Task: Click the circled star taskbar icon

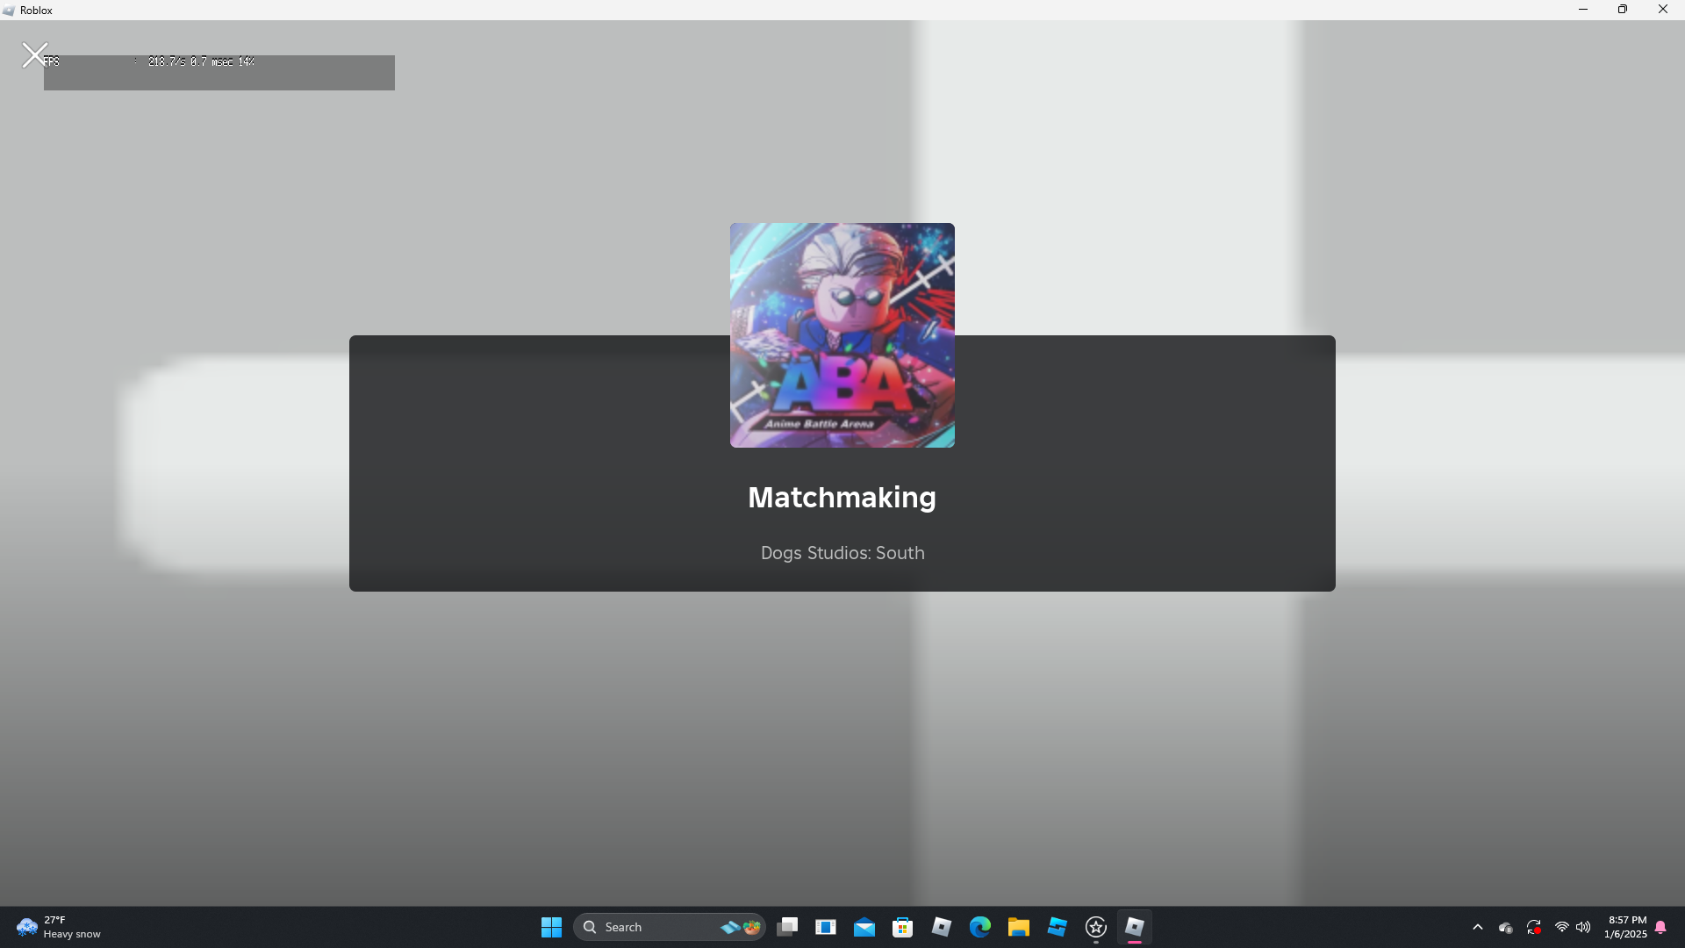Action: click(1095, 927)
